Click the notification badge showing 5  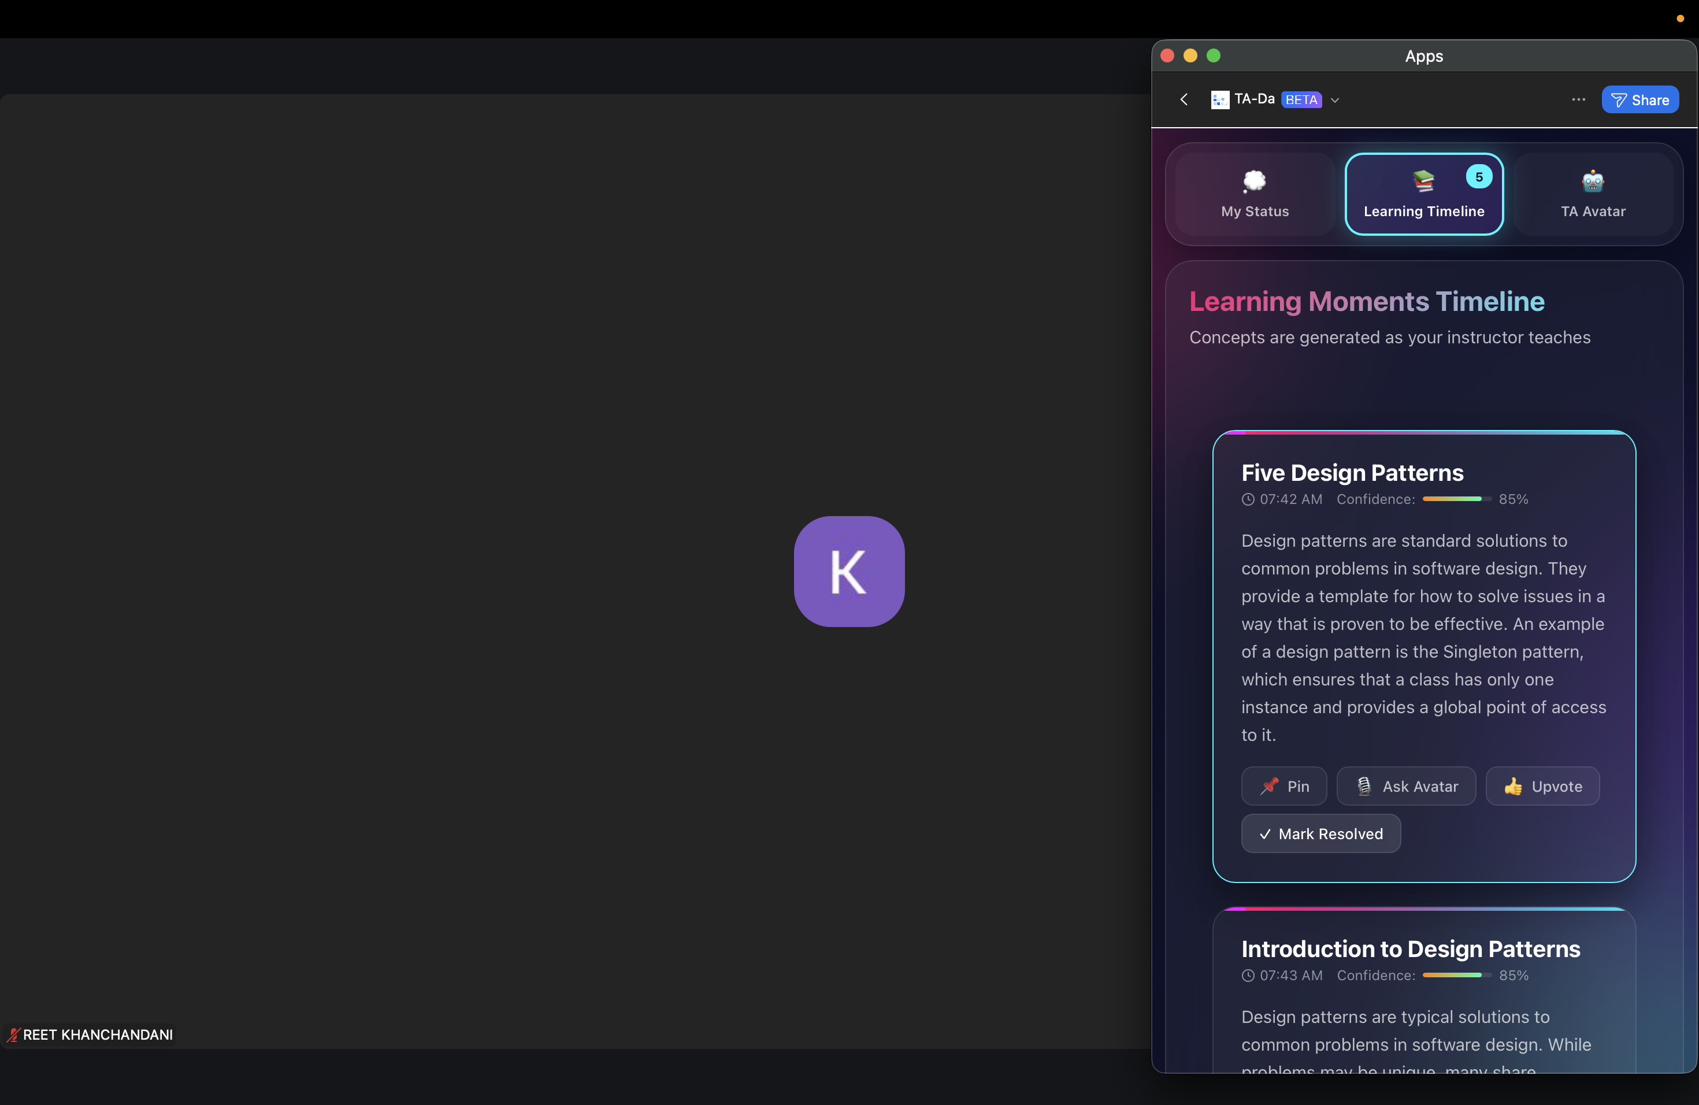tap(1478, 177)
